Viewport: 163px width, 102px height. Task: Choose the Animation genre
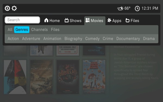click(x=52, y=39)
